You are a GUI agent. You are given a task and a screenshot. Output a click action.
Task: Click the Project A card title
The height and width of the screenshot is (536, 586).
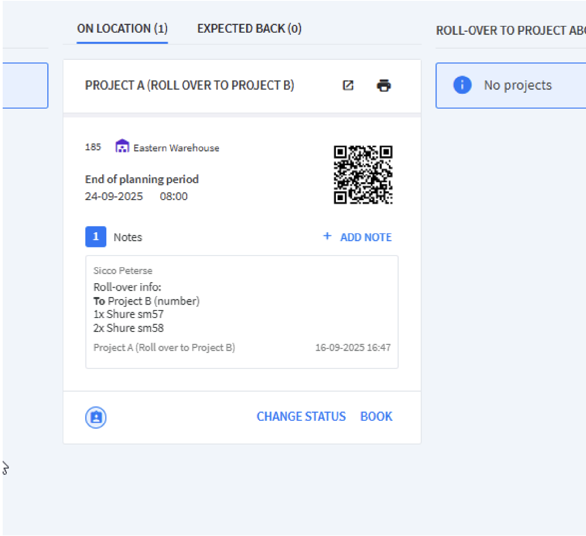click(189, 85)
